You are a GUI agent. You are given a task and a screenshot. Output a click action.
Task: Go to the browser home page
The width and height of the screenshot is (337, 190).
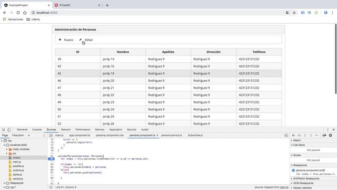pos(25,13)
